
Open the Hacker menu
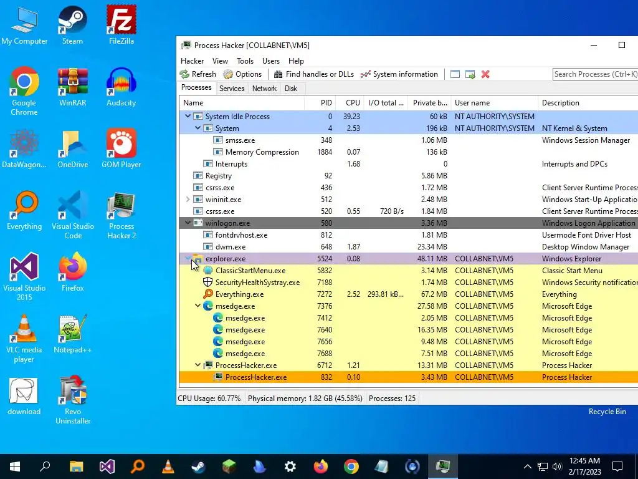(x=192, y=60)
